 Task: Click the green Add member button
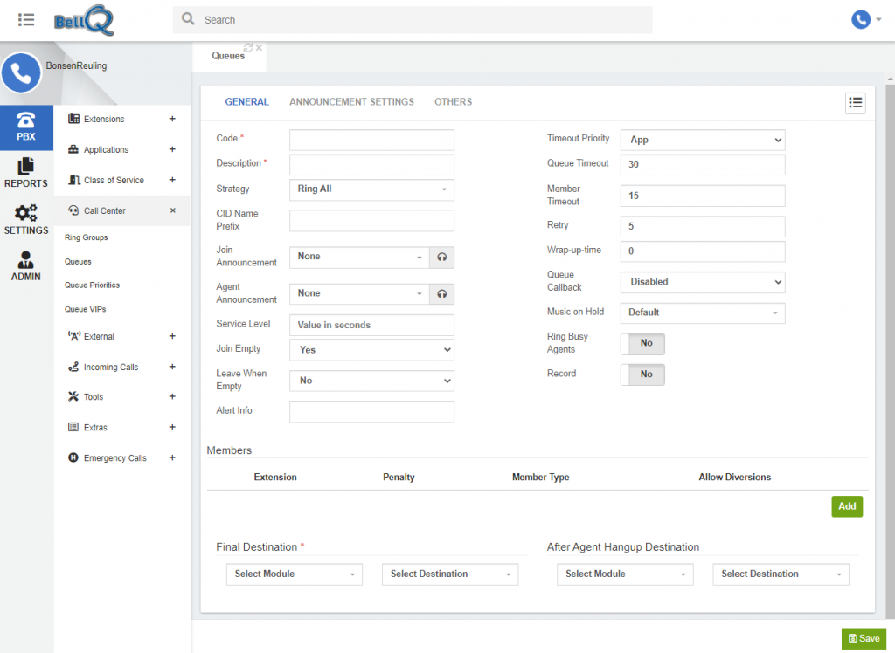click(x=847, y=506)
